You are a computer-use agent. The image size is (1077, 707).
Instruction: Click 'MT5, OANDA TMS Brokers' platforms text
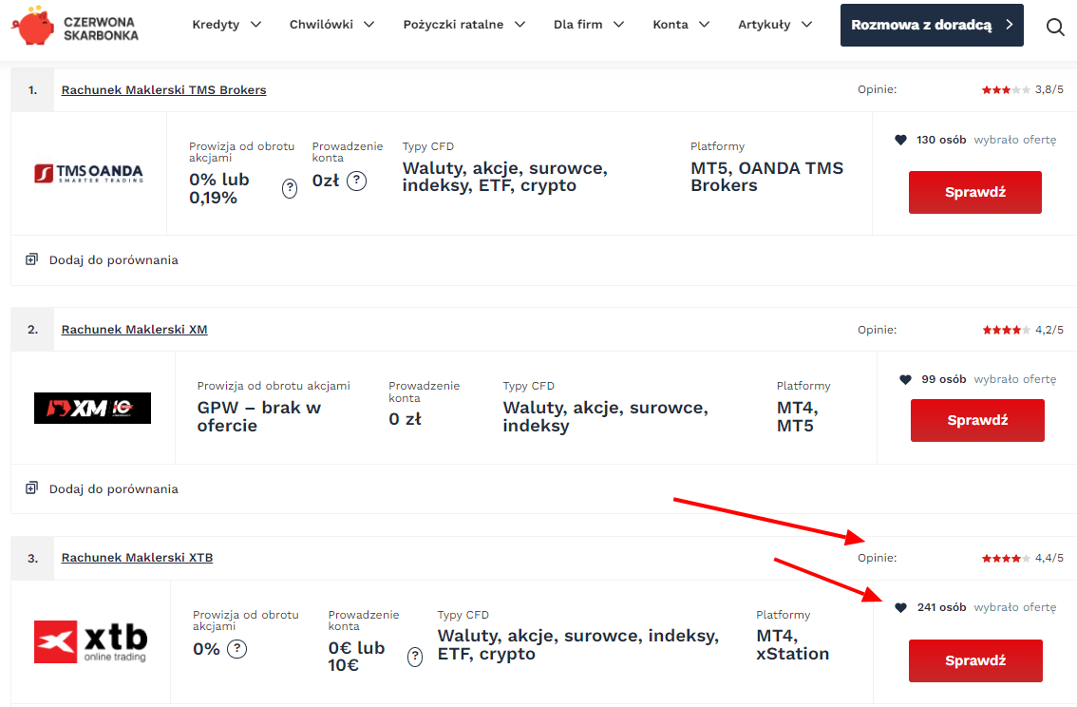[x=766, y=177]
